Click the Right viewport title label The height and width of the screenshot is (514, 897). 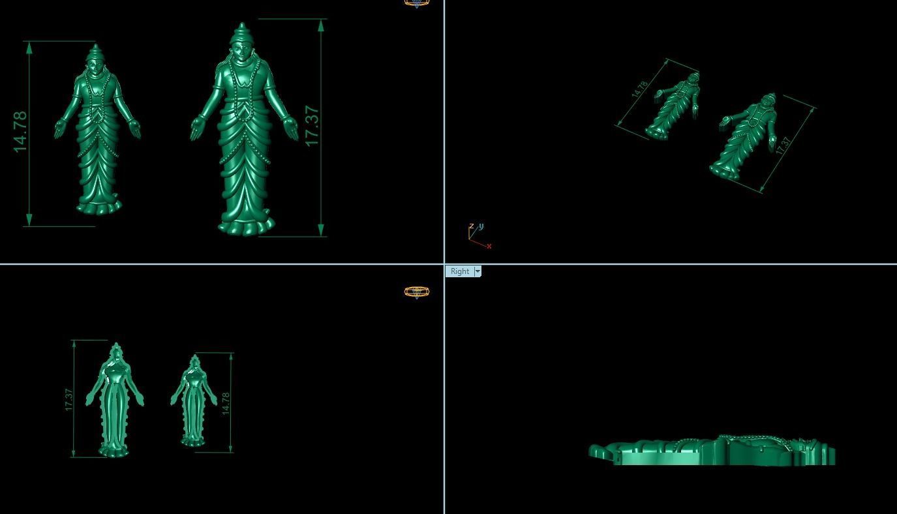[x=459, y=271]
